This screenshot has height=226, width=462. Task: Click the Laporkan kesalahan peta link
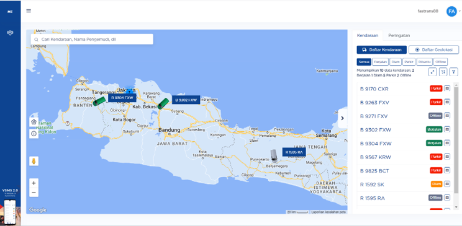coord(328,212)
